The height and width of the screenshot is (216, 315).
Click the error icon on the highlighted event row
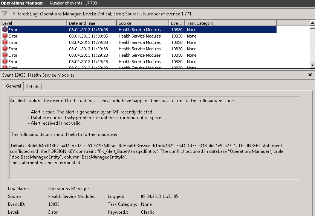(5, 30)
